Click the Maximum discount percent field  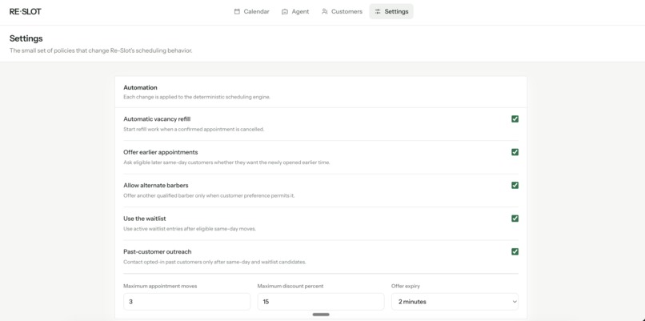321,302
